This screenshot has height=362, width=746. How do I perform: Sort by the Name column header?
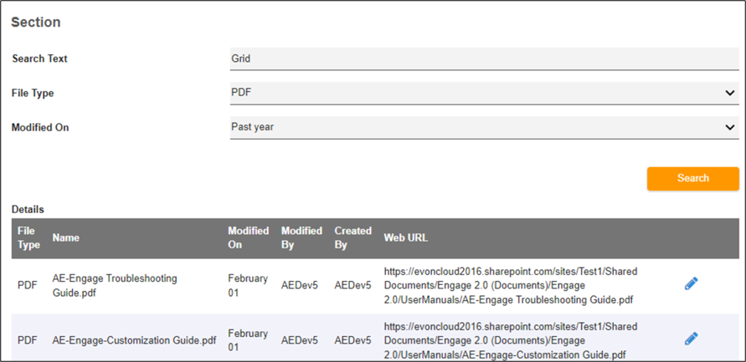click(x=66, y=237)
